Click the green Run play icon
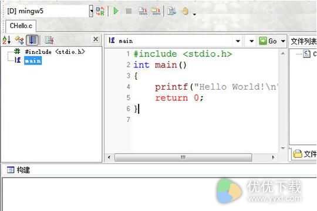Image resolution: width=317 pixels, height=211 pixels. pos(116,11)
